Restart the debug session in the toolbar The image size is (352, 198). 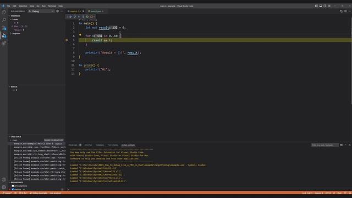87,16
